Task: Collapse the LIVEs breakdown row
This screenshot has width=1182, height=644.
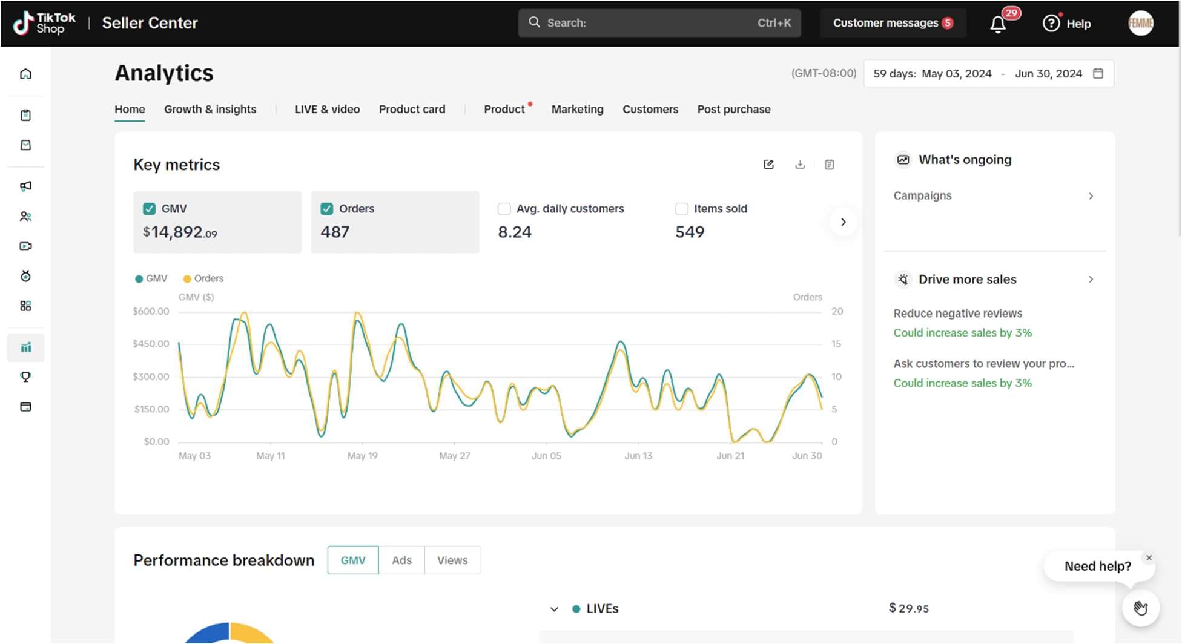Action: [554, 609]
